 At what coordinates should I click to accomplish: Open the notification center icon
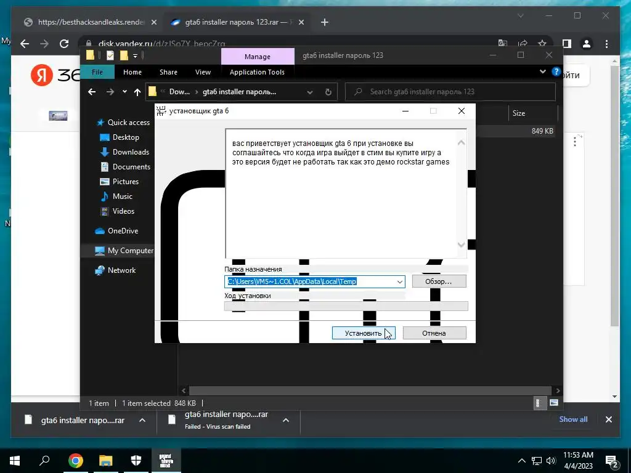click(x=612, y=462)
